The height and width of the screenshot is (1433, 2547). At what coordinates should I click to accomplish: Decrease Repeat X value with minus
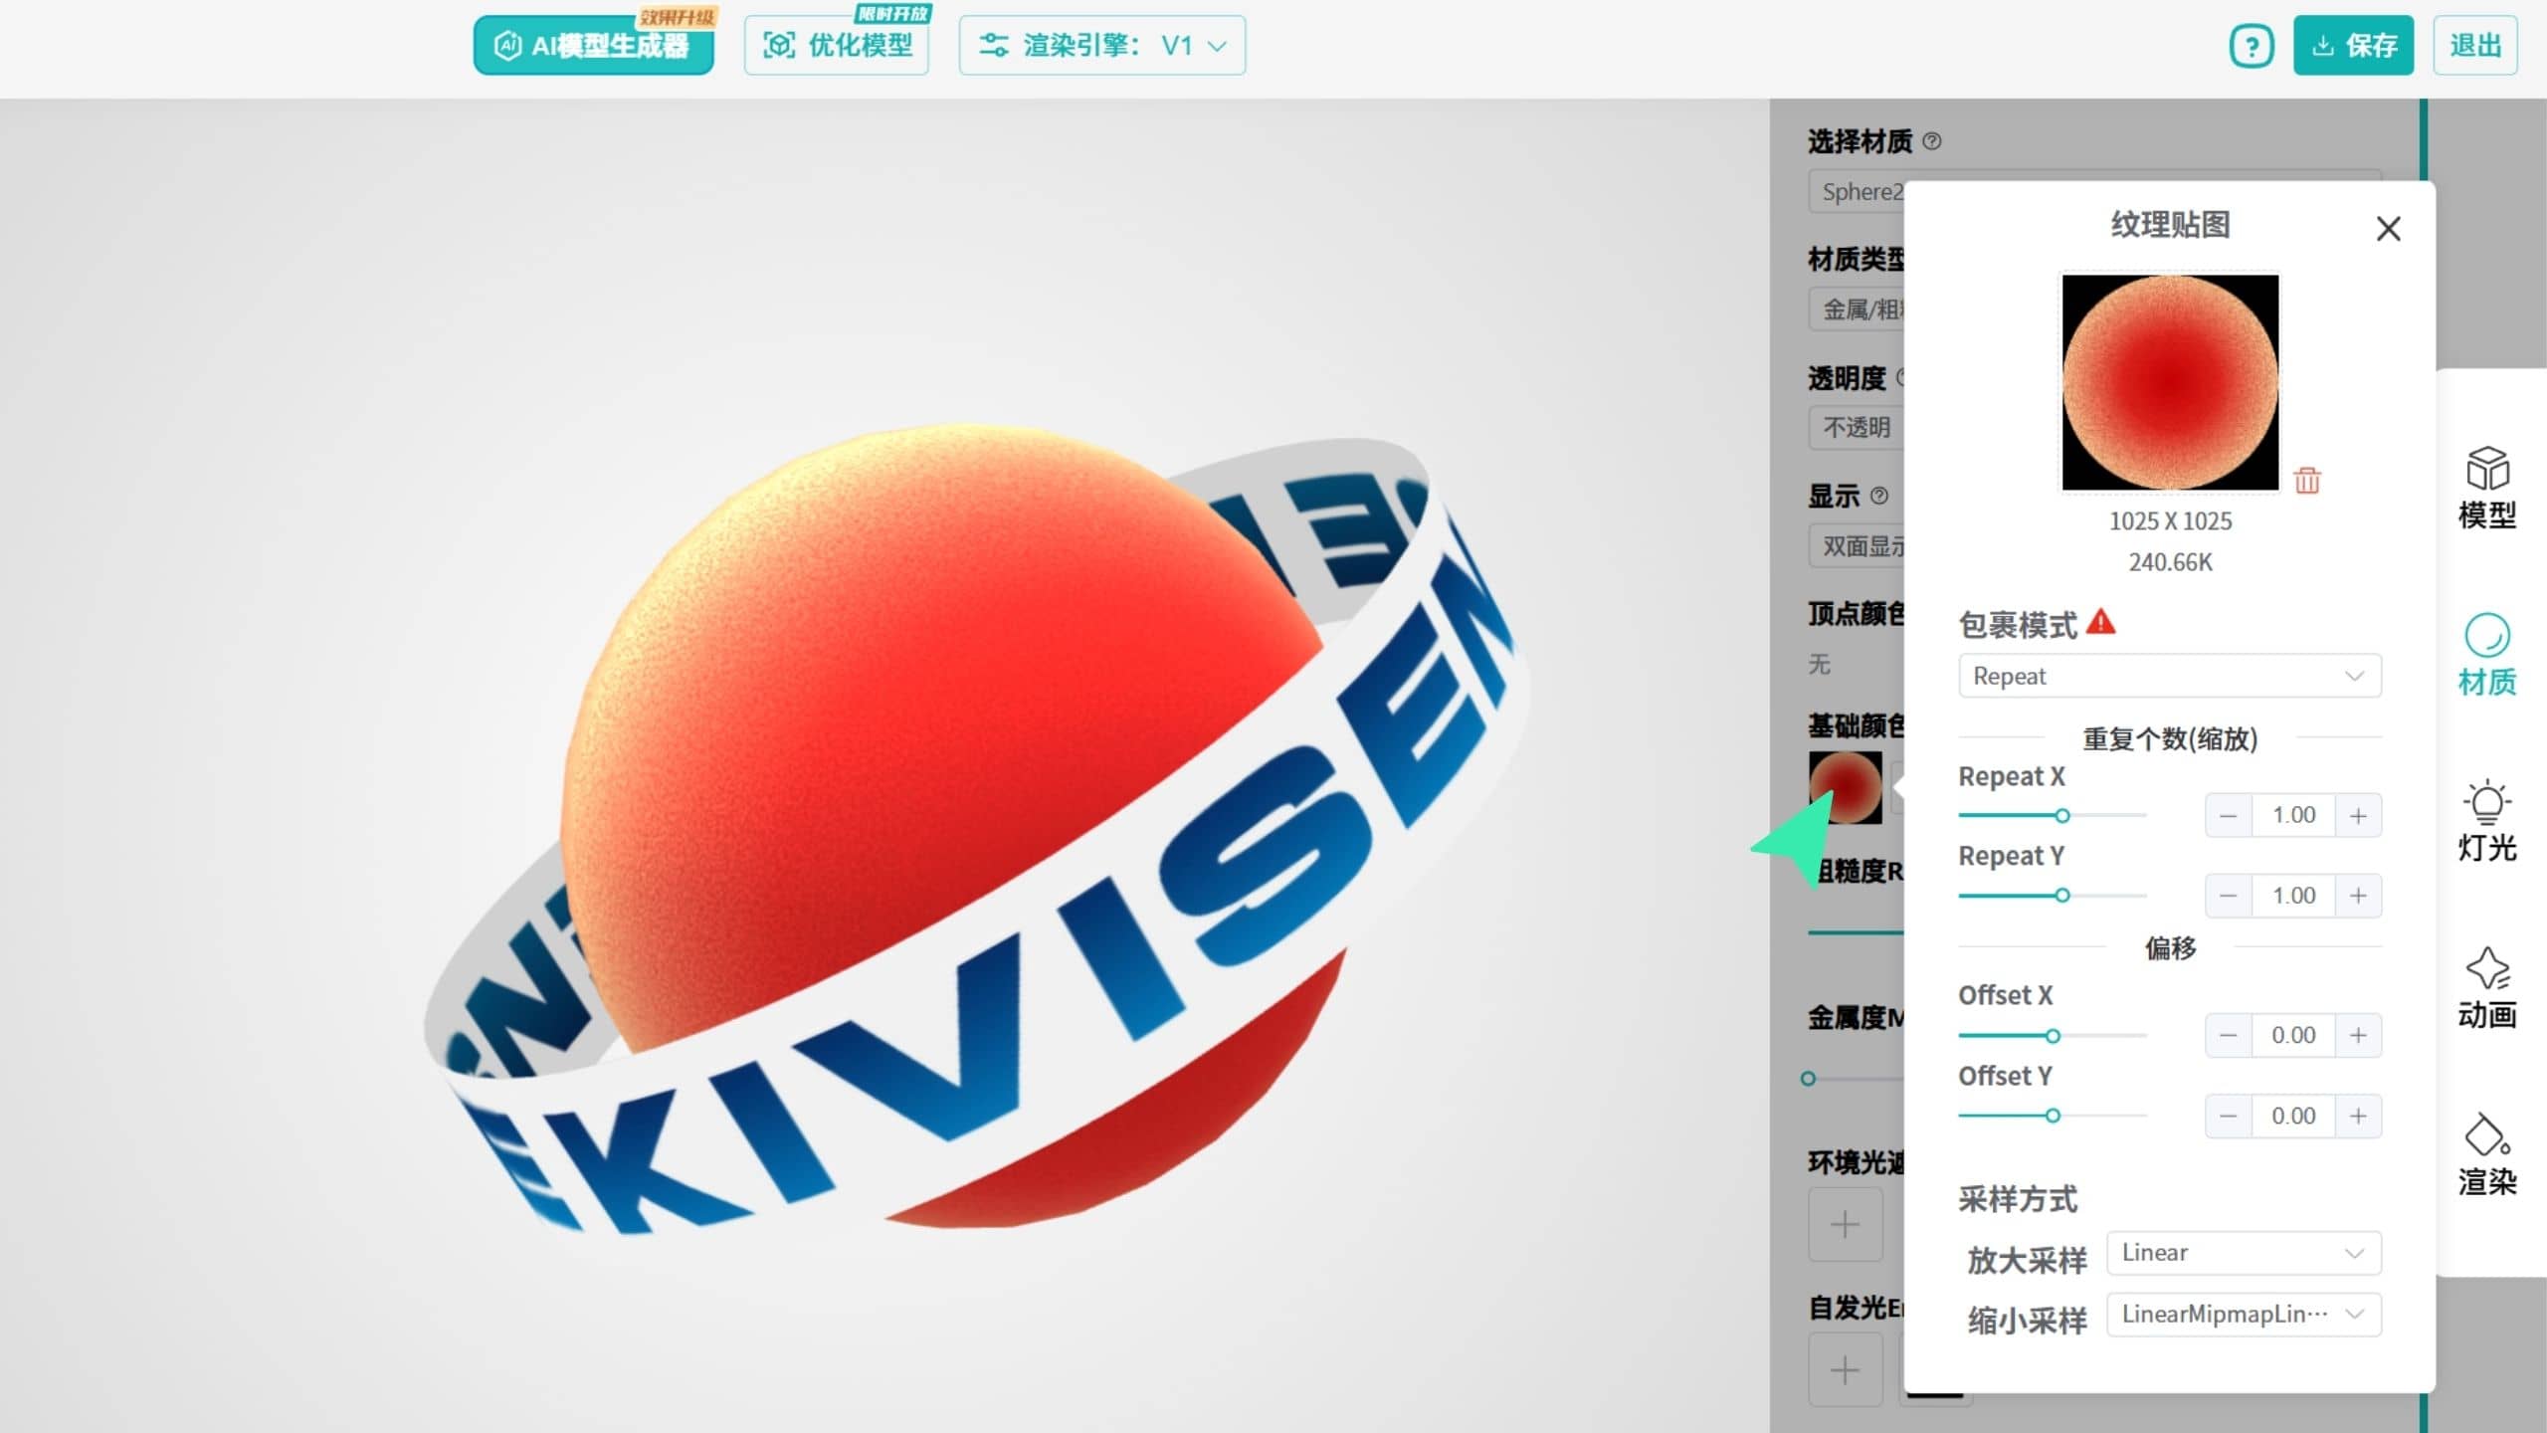(x=2229, y=816)
